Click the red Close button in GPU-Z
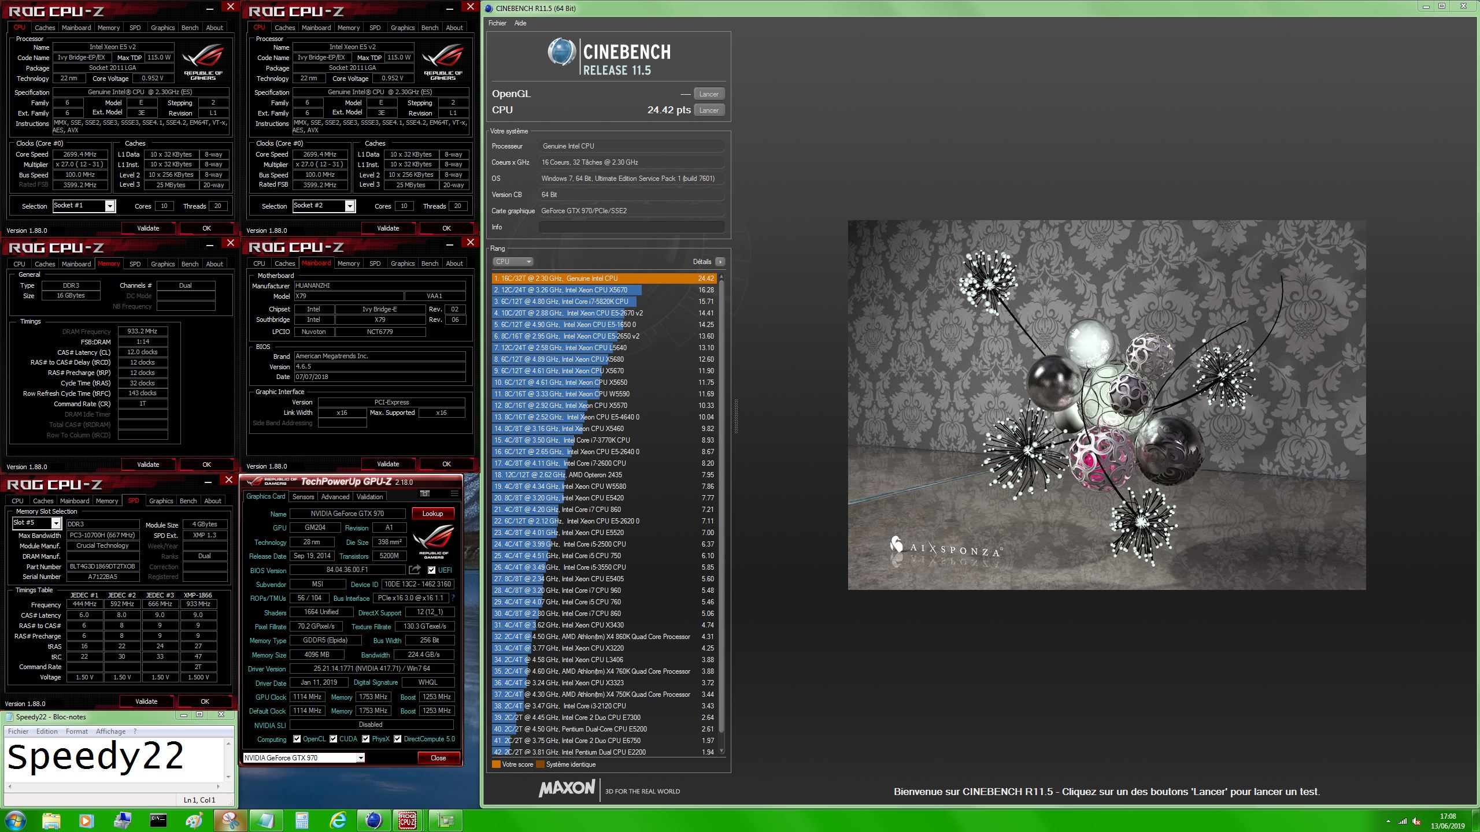The image size is (1480, 832). [x=438, y=757]
